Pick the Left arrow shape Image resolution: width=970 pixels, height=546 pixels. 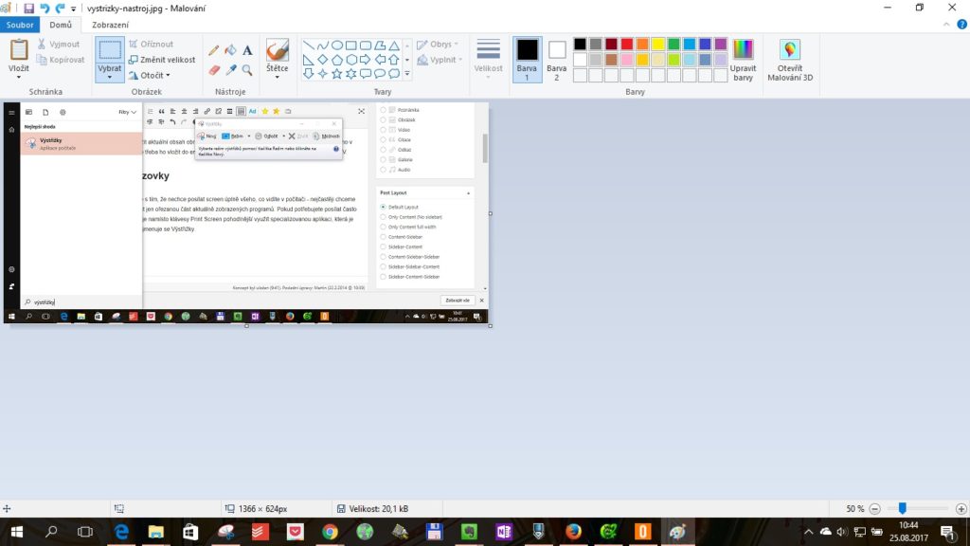tap(380, 60)
